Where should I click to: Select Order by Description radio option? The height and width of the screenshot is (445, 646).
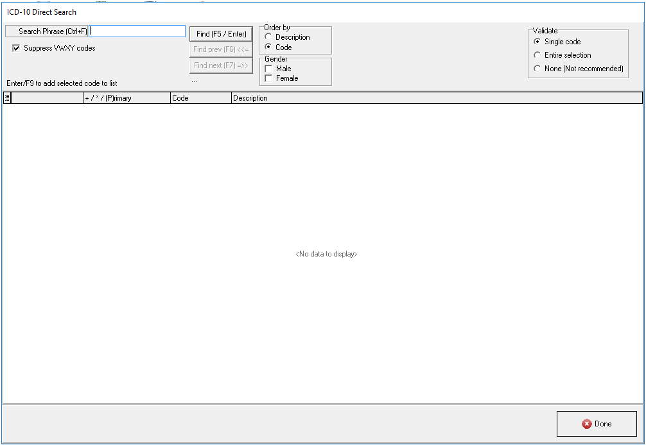pyautogui.click(x=268, y=37)
